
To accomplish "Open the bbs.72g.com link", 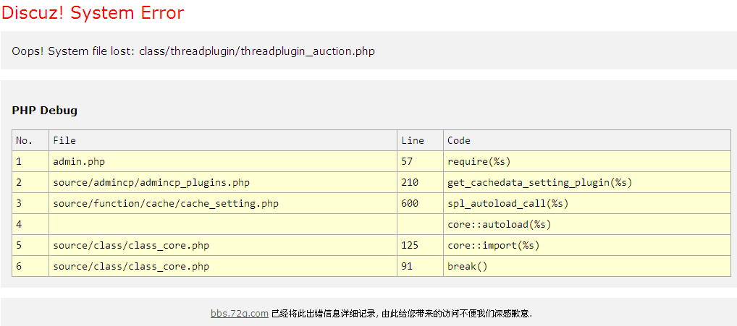I will (x=239, y=313).
